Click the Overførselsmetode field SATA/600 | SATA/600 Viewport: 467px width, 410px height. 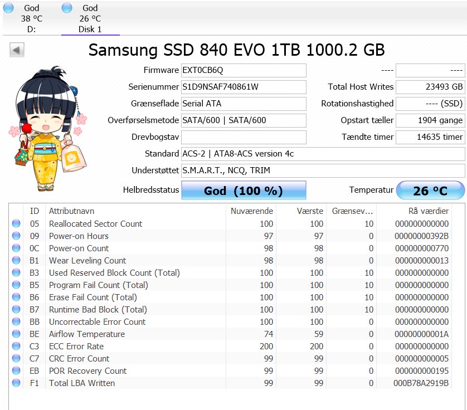coord(244,120)
